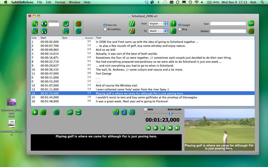The height and width of the screenshot is (167, 268).
Task: Click the blue redo arrow icon
Action: pos(78,31)
